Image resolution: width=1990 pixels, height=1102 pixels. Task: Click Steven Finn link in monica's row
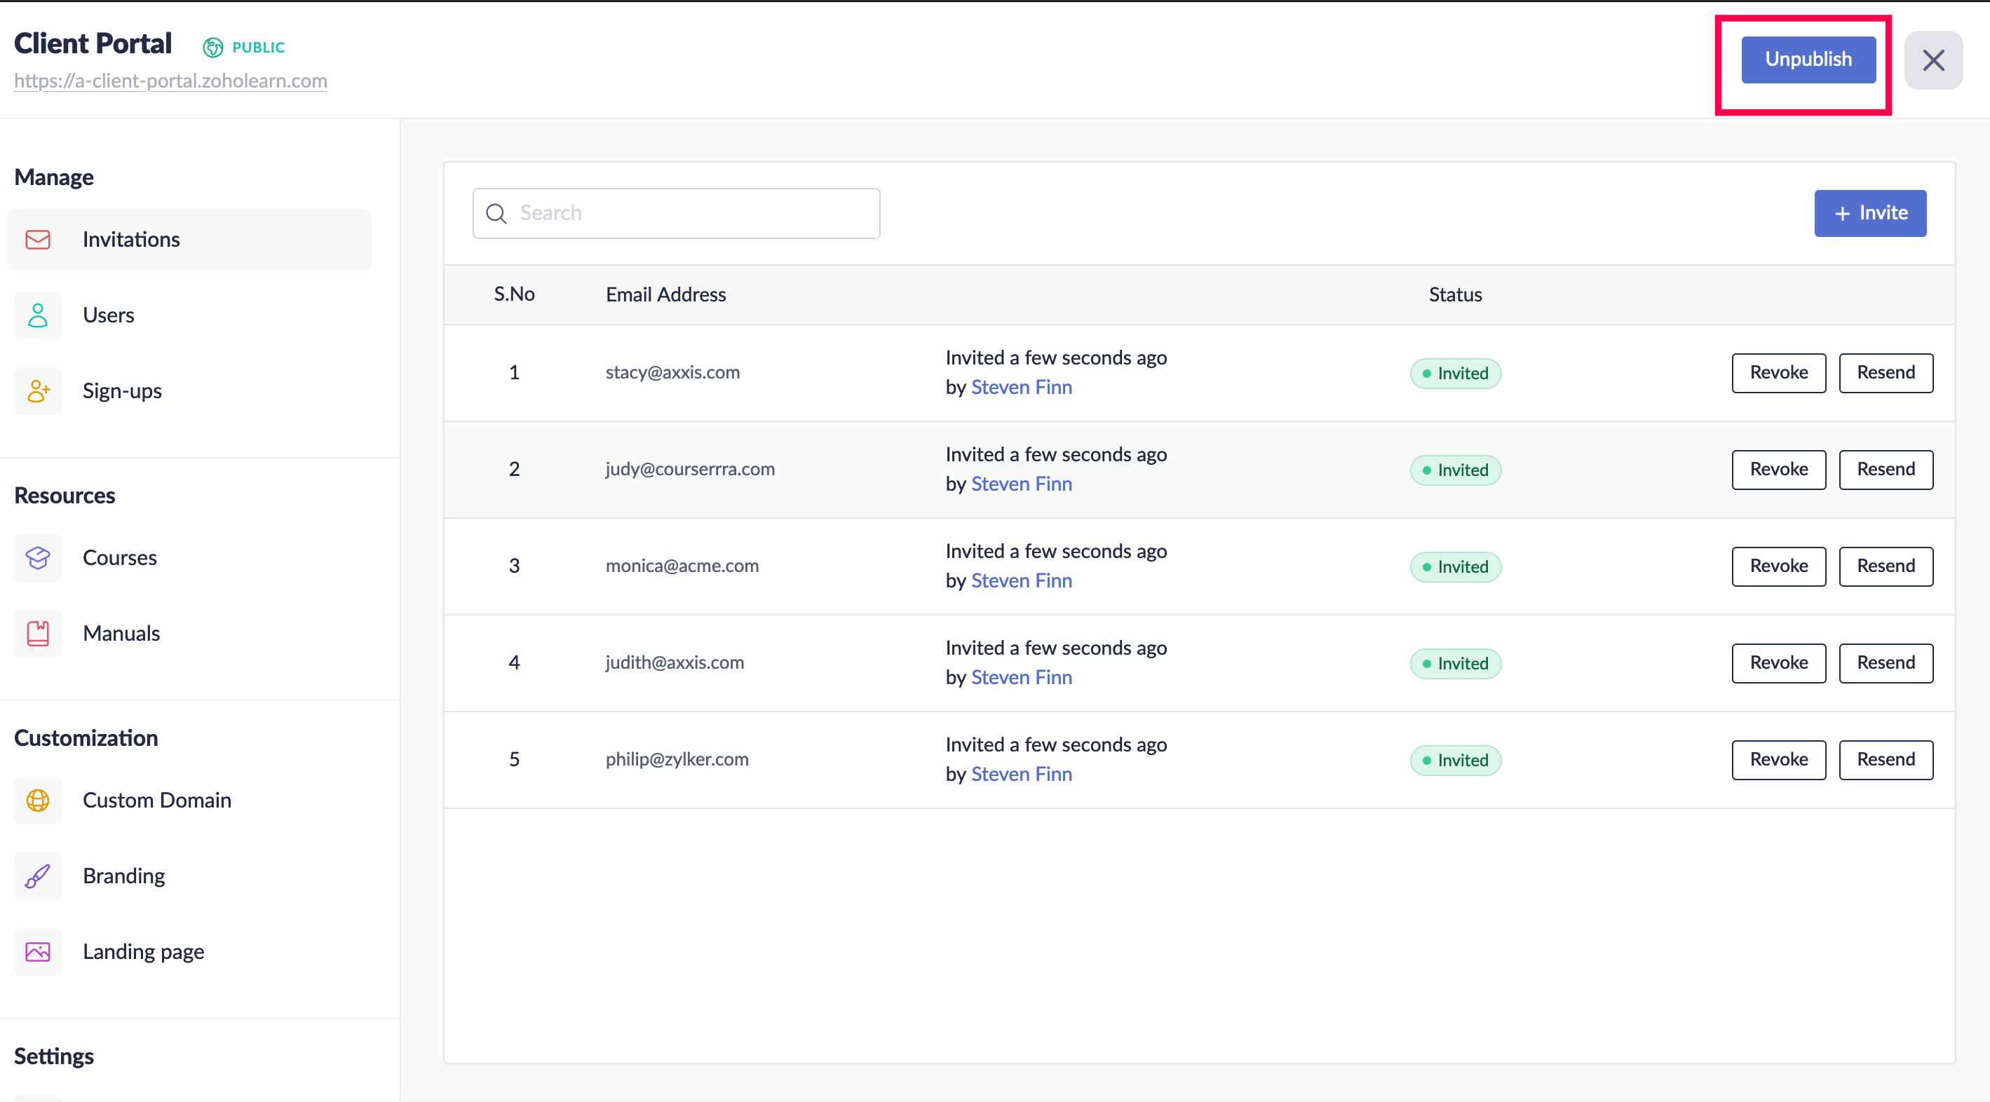(1021, 580)
